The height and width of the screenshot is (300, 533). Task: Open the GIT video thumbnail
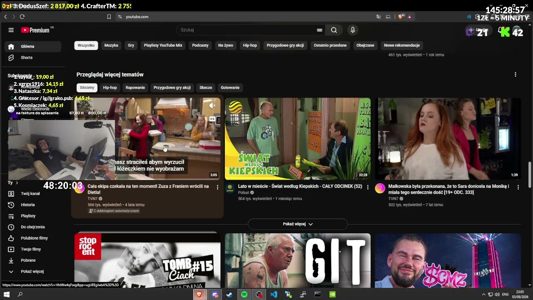point(298,260)
